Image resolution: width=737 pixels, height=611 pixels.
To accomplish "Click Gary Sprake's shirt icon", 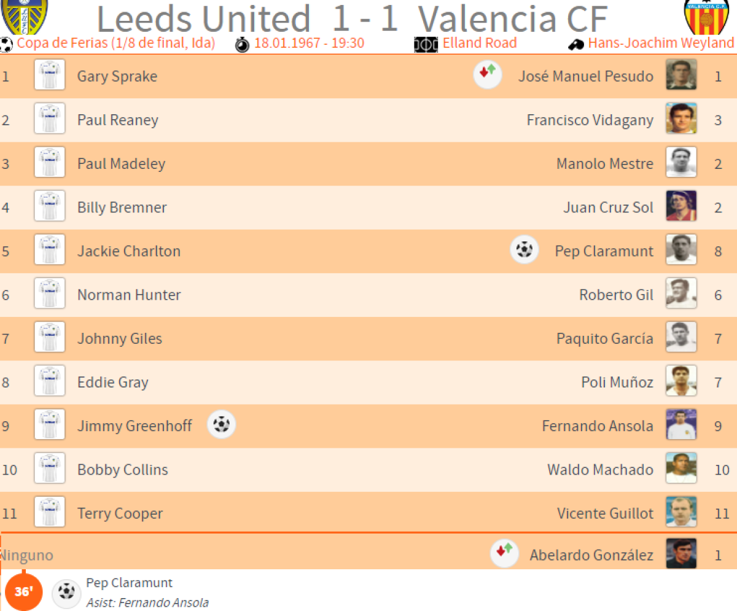I will (x=50, y=76).
